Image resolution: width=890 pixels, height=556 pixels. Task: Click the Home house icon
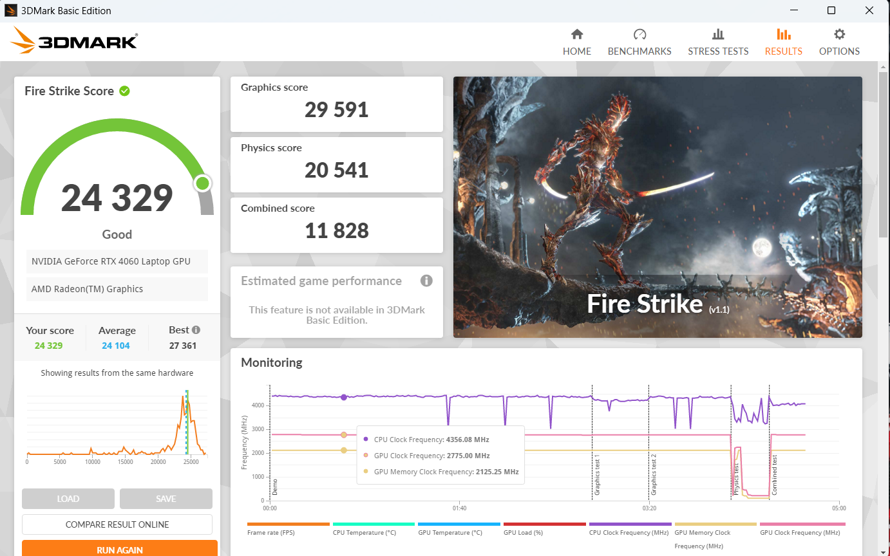[x=577, y=34]
